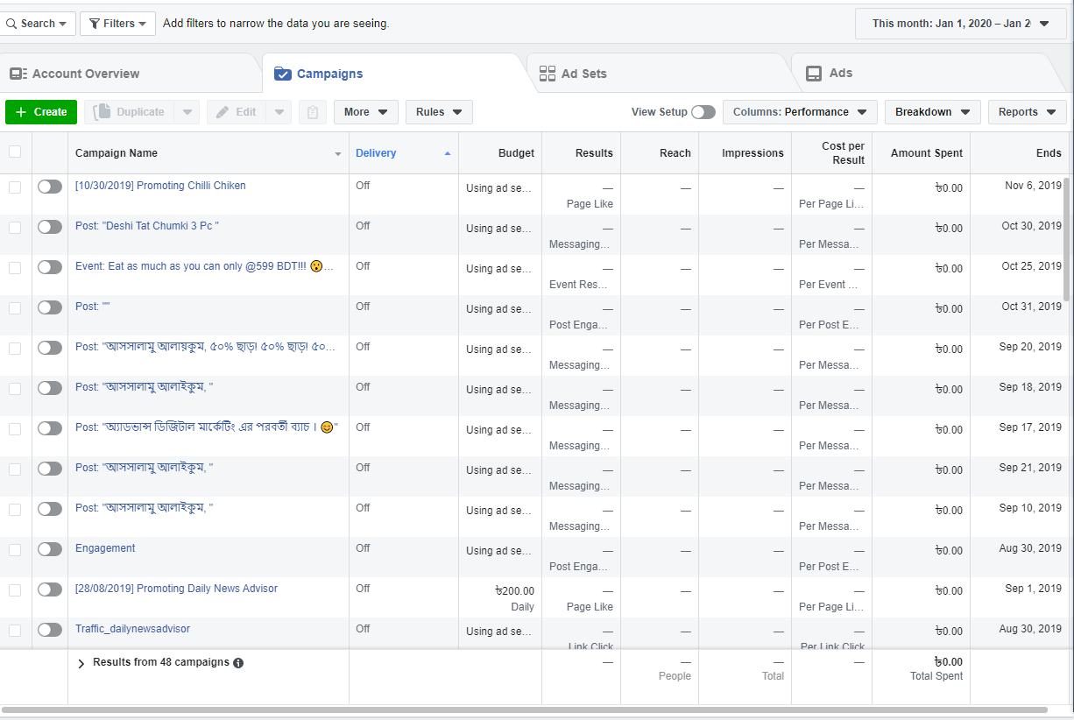This screenshot has width=1074, height=720.
Task: Open the Rules dropdown
Action: point(439,112)
